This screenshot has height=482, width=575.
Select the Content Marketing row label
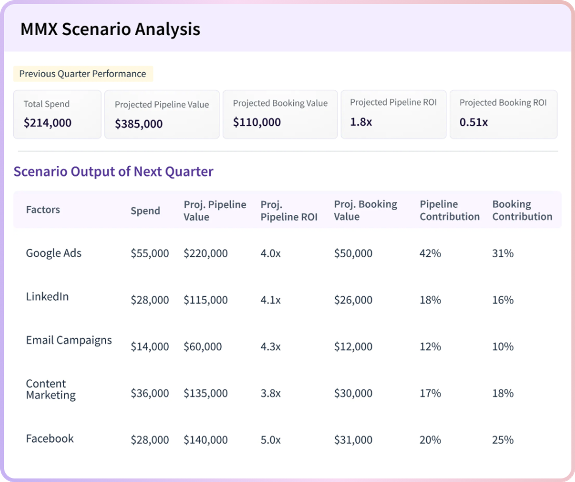[x=51, y=389]
